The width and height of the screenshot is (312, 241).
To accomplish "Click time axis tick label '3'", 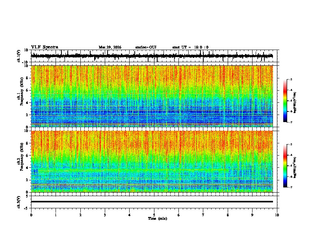I will pyautogui.click(x=105, y=215).
